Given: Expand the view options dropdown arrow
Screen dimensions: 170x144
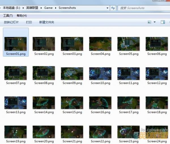Looking at the screenshot, I should pos(155,22).
